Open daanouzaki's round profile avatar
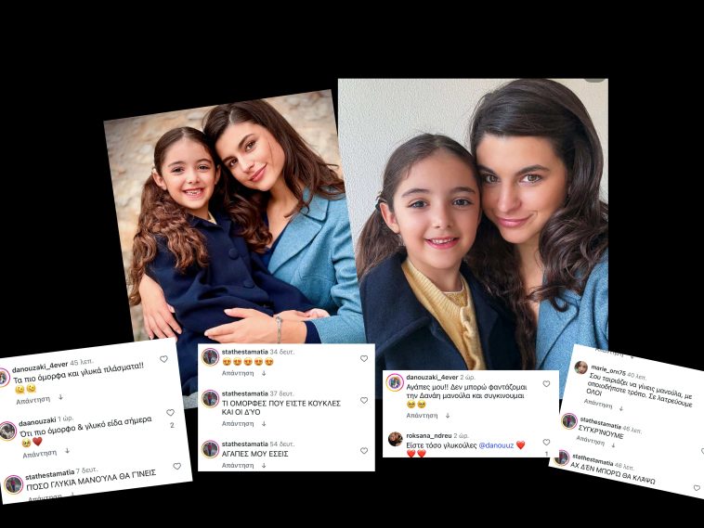The width and height of the screenshot is (704, 528). coord(7,431)
